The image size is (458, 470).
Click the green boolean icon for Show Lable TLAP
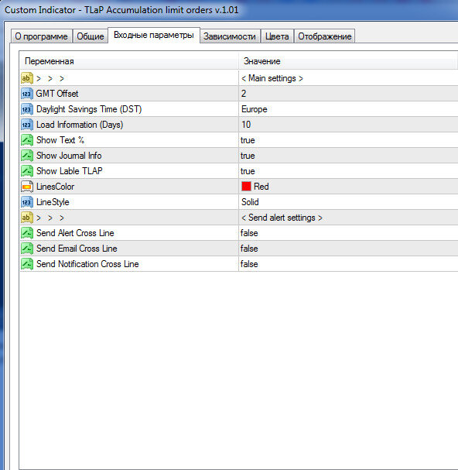pyautogui.click(x=26, y=171)
